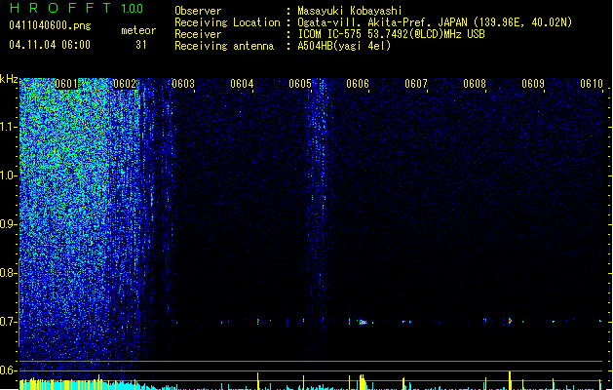613x390 pixels.
Task: Click the 0605 time marker
Action: coord(300,84)
